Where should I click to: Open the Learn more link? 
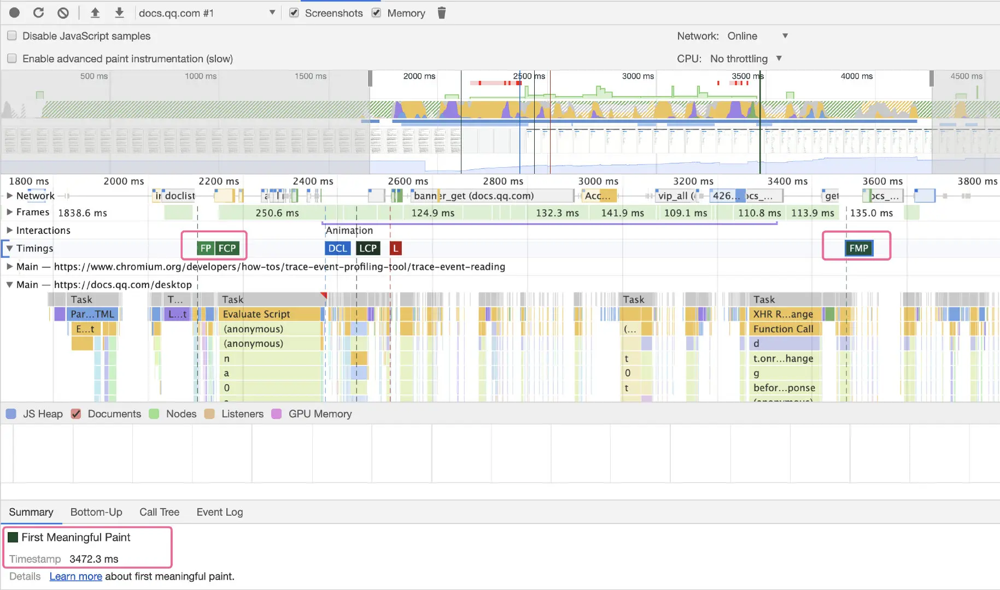76,576
